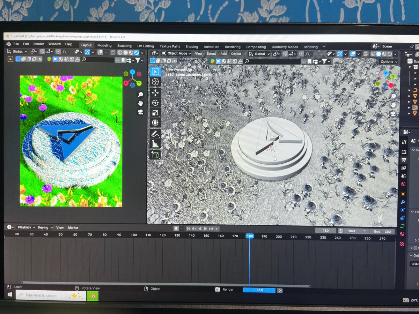The image size is (419, 314).
Task: Activate the Scale tool
Action: [156, 113]
